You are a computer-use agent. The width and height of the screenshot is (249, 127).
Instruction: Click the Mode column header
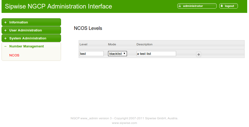[x=112, y=45]
